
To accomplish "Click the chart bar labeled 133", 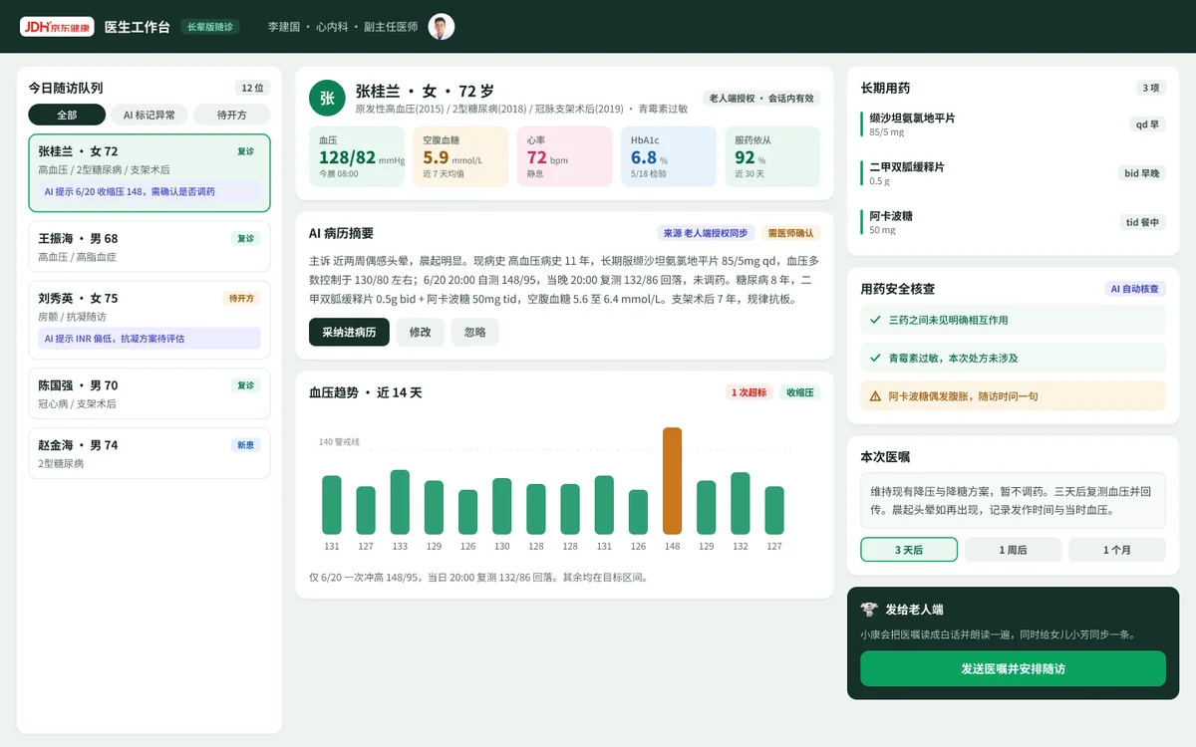I will point(400,502).
